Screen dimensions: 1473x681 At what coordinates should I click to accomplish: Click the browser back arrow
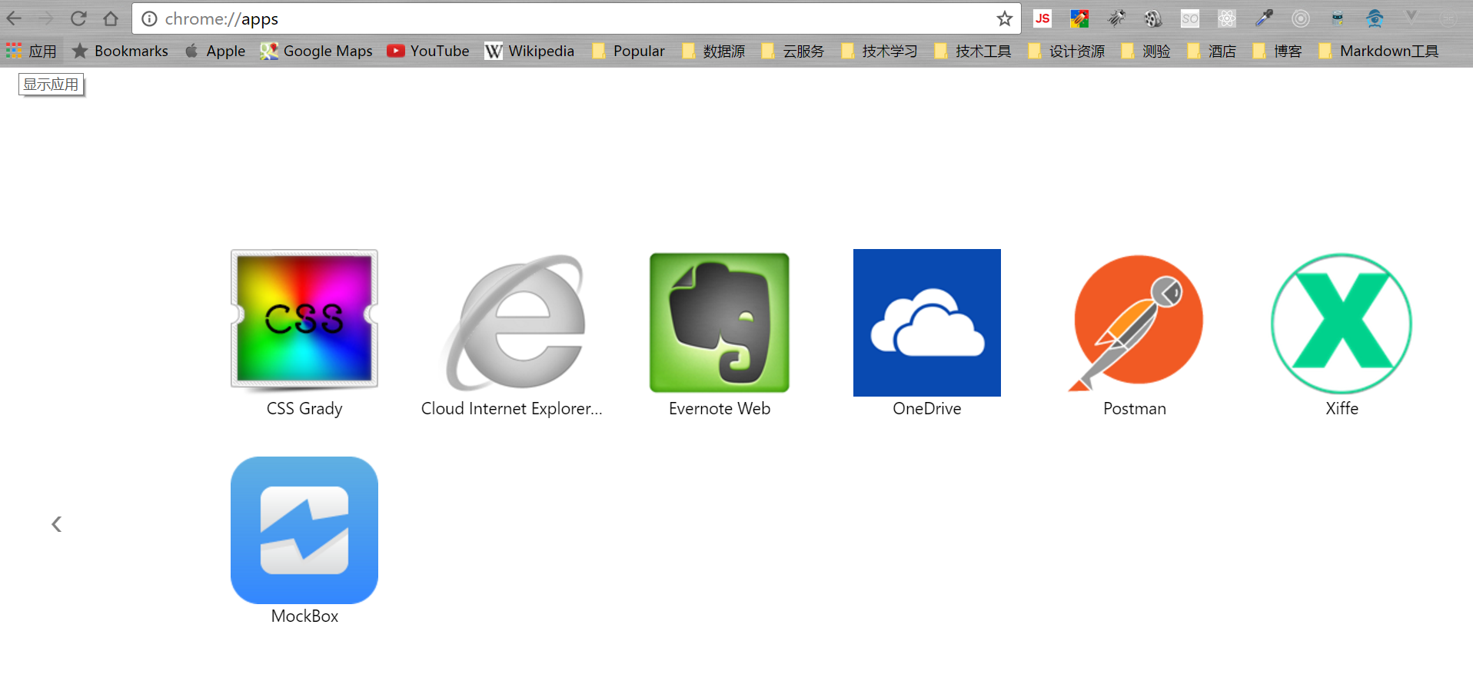[x=15, y=18]
